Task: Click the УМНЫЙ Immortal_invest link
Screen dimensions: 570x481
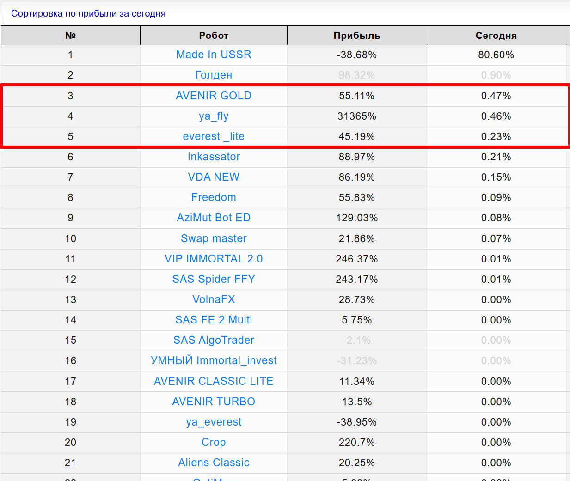Action: 214,360
